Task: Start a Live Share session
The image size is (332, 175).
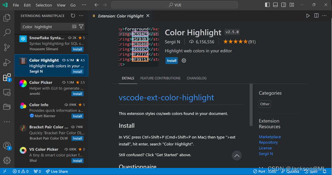Action: (57, 172)
